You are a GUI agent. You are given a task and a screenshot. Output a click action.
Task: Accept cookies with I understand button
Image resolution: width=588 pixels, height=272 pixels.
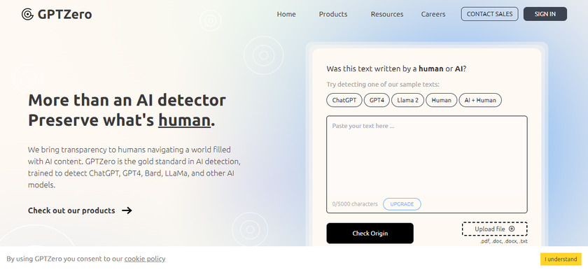[x=561, y=259]
